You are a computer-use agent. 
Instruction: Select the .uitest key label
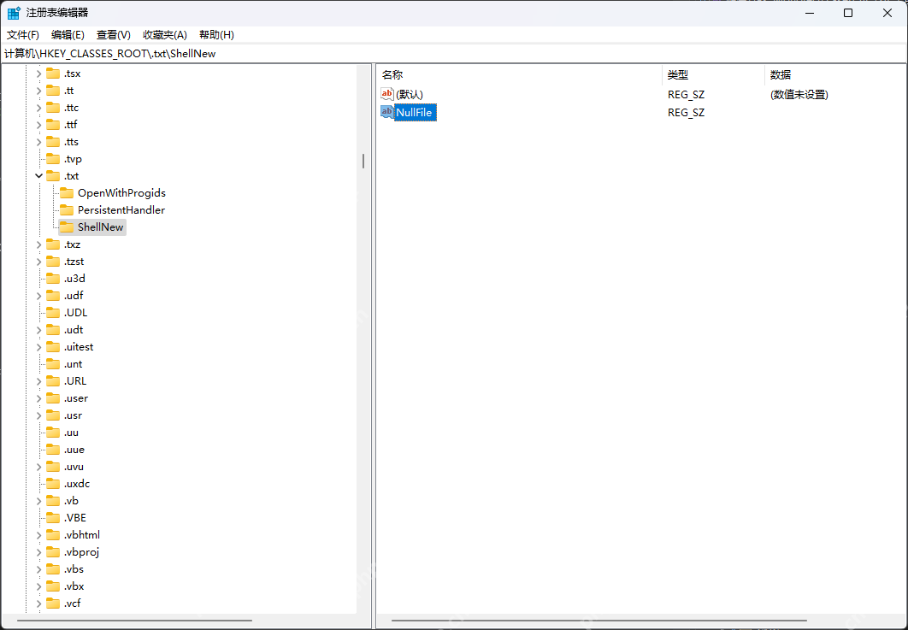[x=79, y=347]
